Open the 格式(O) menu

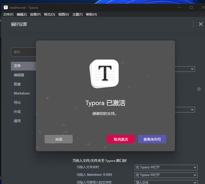click(x=49, y=15)
